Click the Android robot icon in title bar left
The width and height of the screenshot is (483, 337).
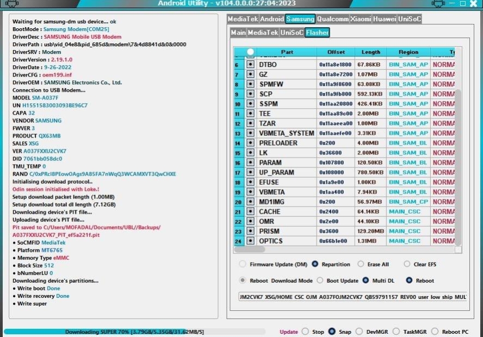pyautogui.click(x=12, y=3)
